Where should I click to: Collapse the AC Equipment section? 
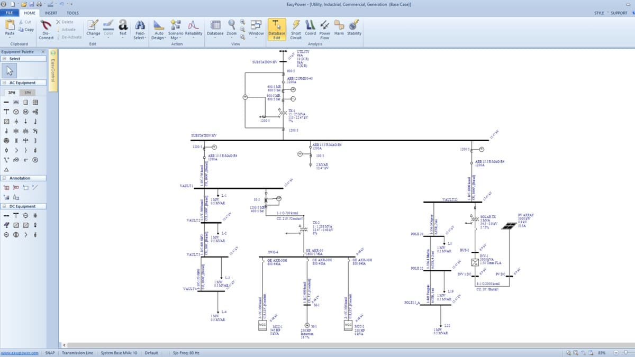point(4,83)
